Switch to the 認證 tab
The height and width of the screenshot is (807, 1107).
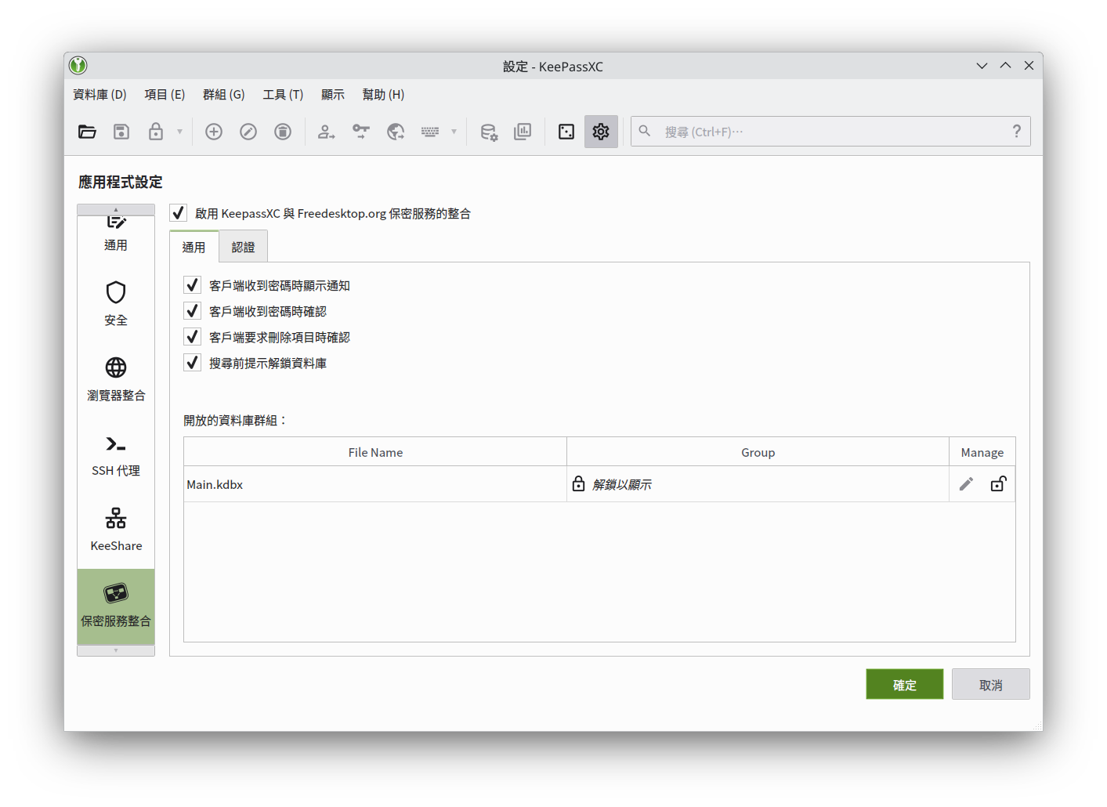[x=243, y=247]
